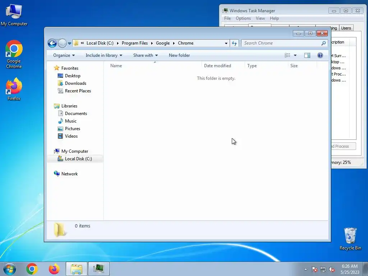368x276 pixels.
Task: Open Explorer help question mark icon
Action: (x=320, y=55)
